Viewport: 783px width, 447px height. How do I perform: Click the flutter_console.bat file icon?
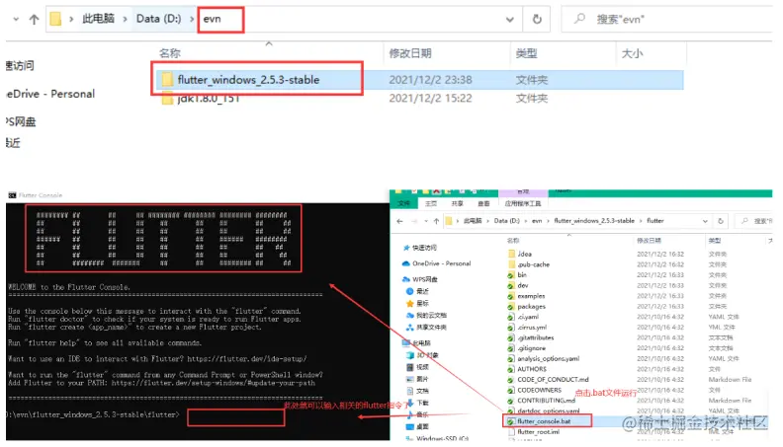pos(511,421)
